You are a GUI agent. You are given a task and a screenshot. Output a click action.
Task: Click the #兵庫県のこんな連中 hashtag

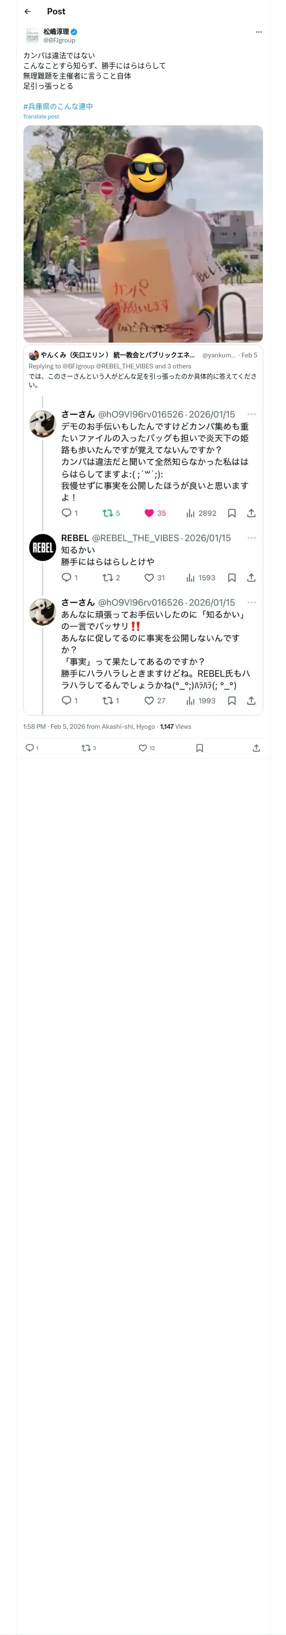click(x=58, y=107)
